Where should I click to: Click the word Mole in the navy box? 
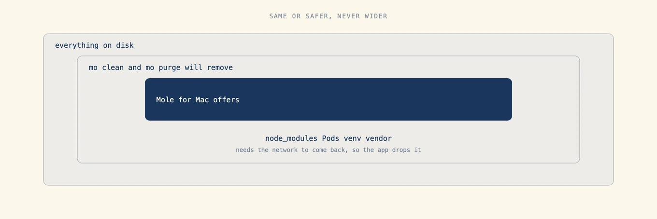[165, 100]
